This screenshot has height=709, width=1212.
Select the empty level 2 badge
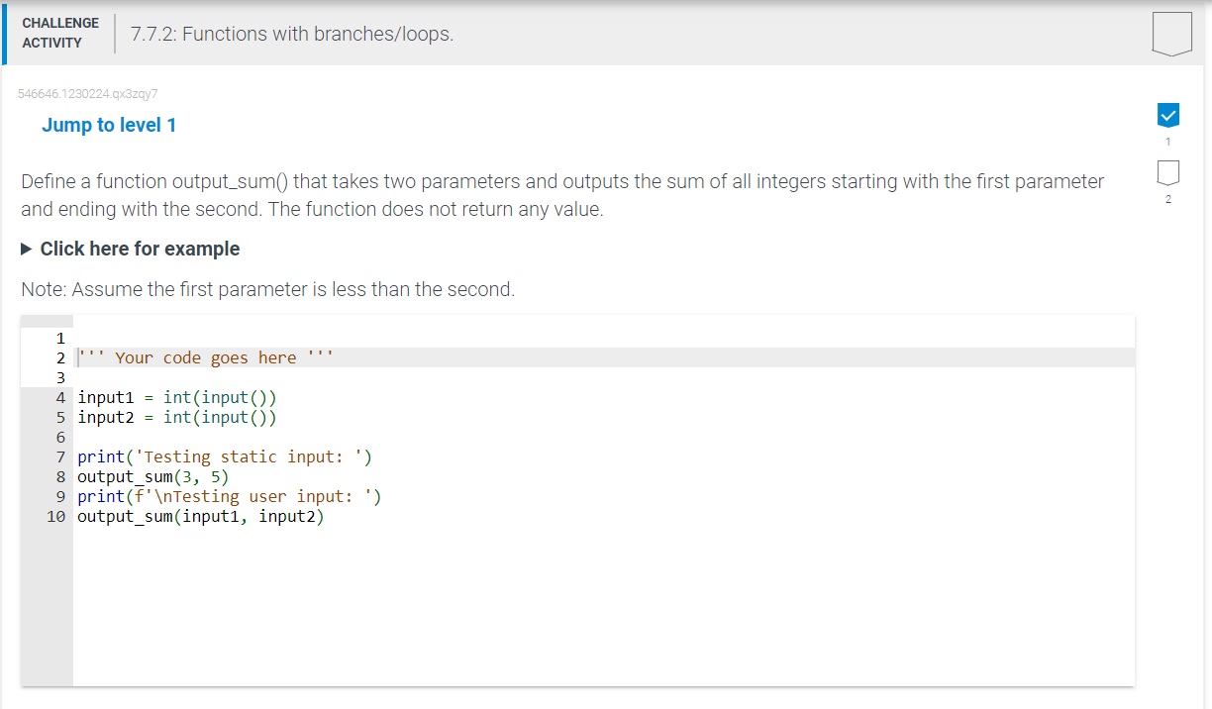coord(1167,175)
